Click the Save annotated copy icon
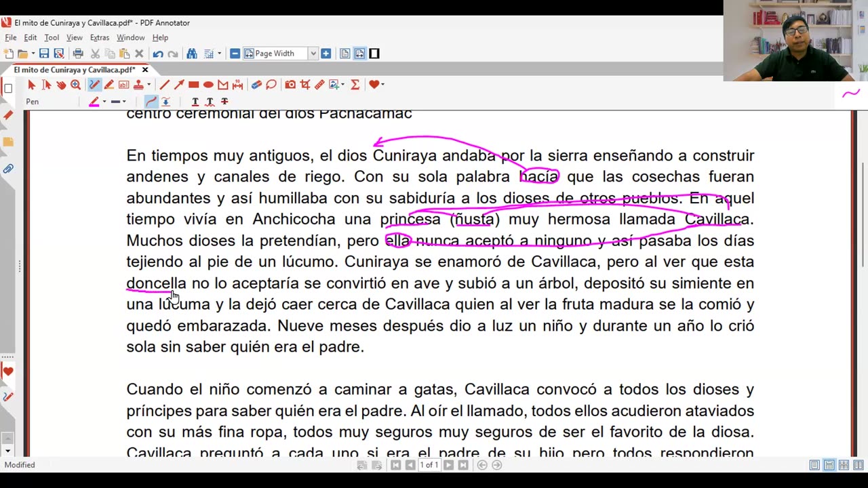 tap(59, 54)
